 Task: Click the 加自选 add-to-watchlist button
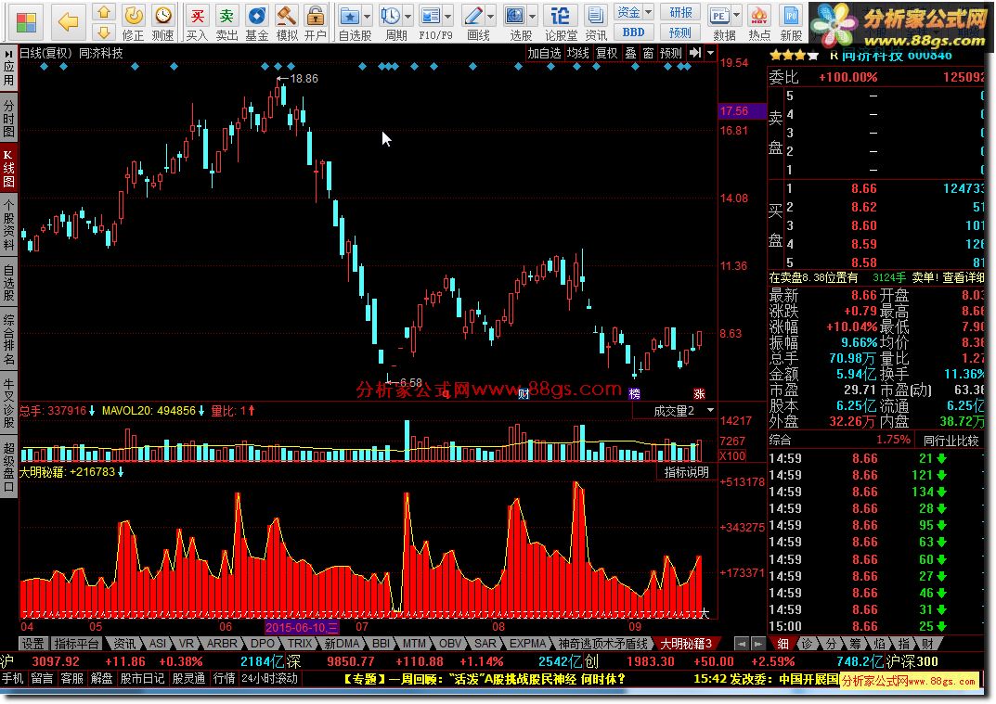click(544, 53)
